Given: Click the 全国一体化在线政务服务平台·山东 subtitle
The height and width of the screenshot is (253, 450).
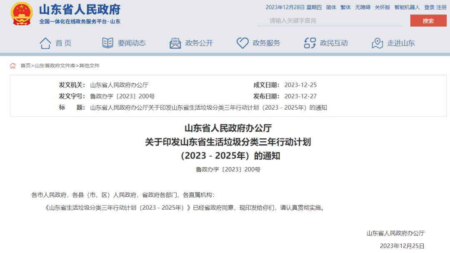Looking at the screenshot, I should (x=80, y=22).
